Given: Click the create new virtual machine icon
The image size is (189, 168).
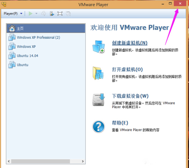Looking at the screenshot, I should (98, 47).
